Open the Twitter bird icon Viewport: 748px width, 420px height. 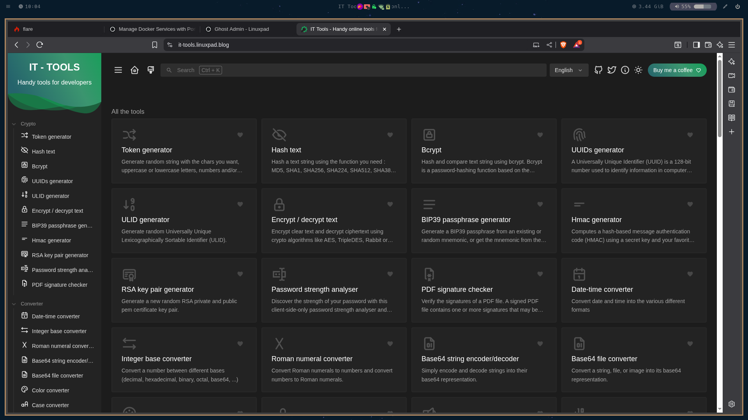pos(612,70)
